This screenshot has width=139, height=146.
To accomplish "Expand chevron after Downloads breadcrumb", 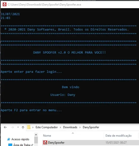I will point(80,127).
